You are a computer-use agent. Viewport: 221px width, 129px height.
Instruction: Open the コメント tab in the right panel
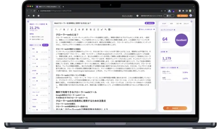(x=186, y=23)
